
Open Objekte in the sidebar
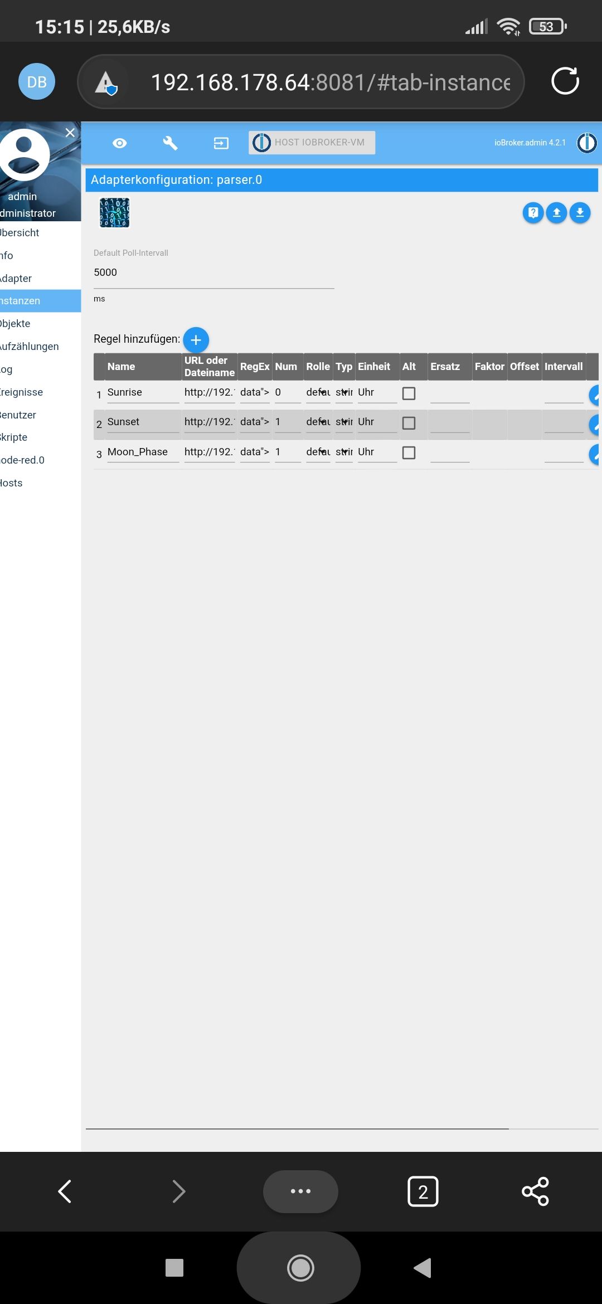click(x=40, y=323)
